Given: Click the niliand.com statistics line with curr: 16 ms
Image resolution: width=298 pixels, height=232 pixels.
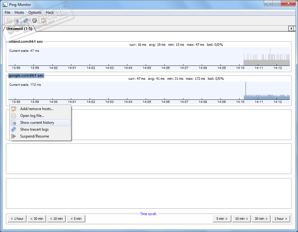Looking at the screenshot, I should (x=176, y=45).
